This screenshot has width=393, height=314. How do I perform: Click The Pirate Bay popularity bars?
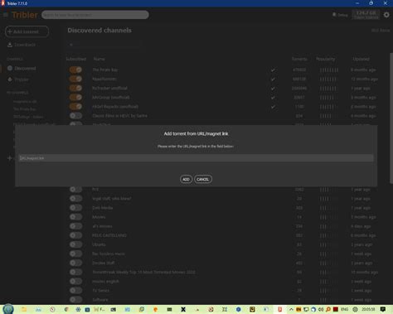[329, 70]
